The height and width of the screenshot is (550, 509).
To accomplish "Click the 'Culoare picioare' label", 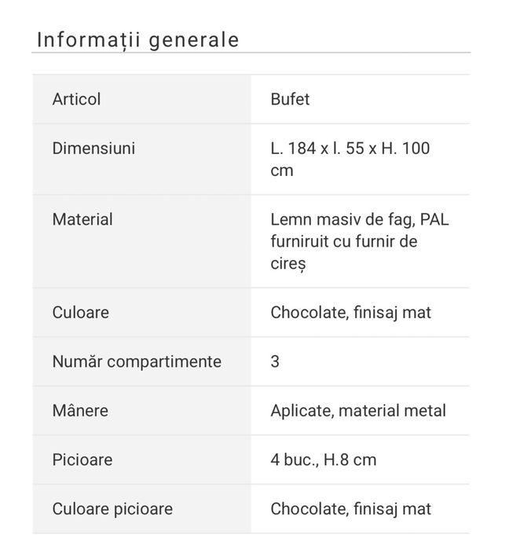I will [112, 509].
